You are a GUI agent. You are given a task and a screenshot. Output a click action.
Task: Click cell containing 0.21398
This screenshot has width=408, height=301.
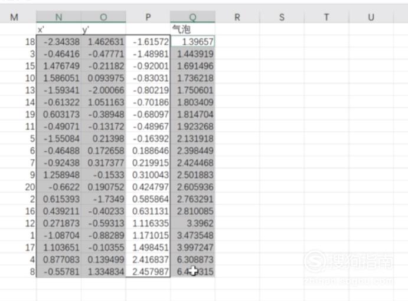pos(103,138)
